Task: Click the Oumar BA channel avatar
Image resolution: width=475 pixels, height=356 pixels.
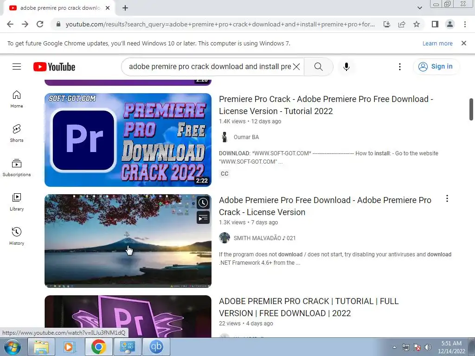Action: [225, 137]
